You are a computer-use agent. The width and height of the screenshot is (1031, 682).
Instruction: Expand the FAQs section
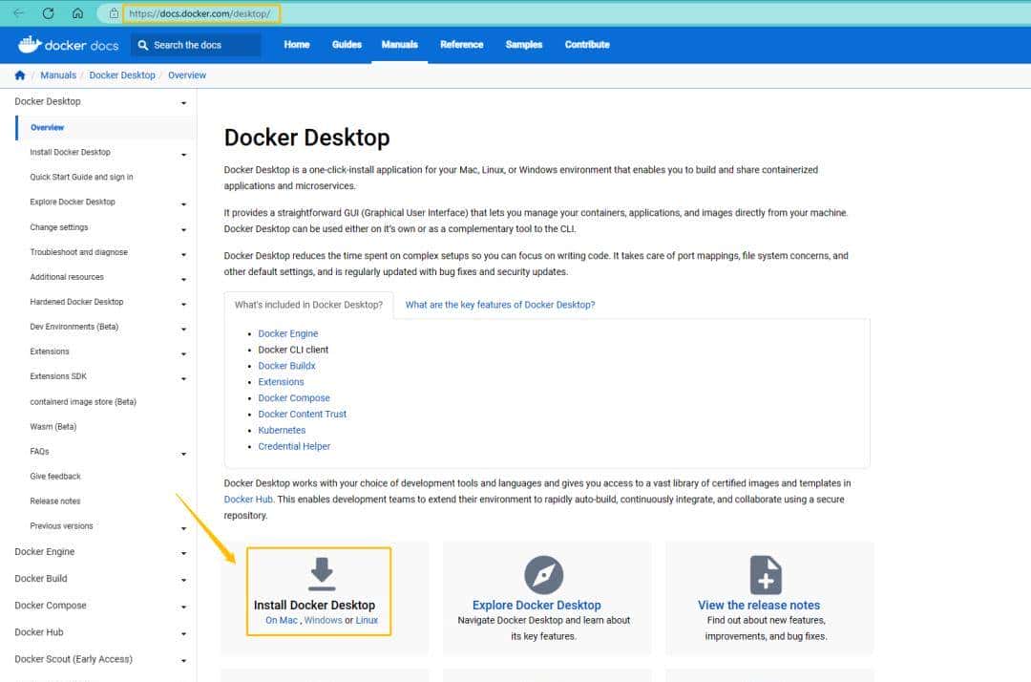click(184, 452)
